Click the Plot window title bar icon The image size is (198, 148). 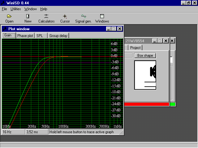coord(5,29)
